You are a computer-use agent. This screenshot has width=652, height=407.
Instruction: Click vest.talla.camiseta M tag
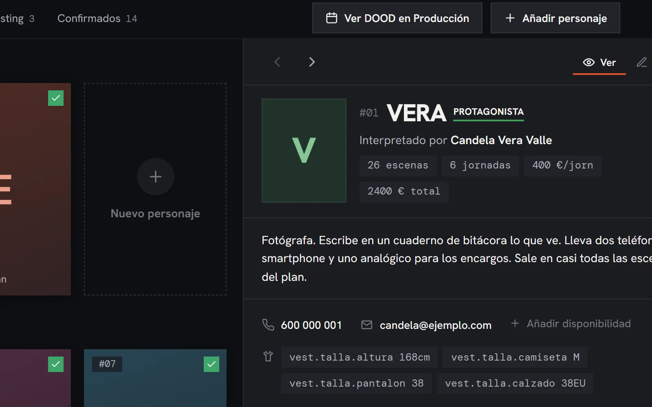515,357
